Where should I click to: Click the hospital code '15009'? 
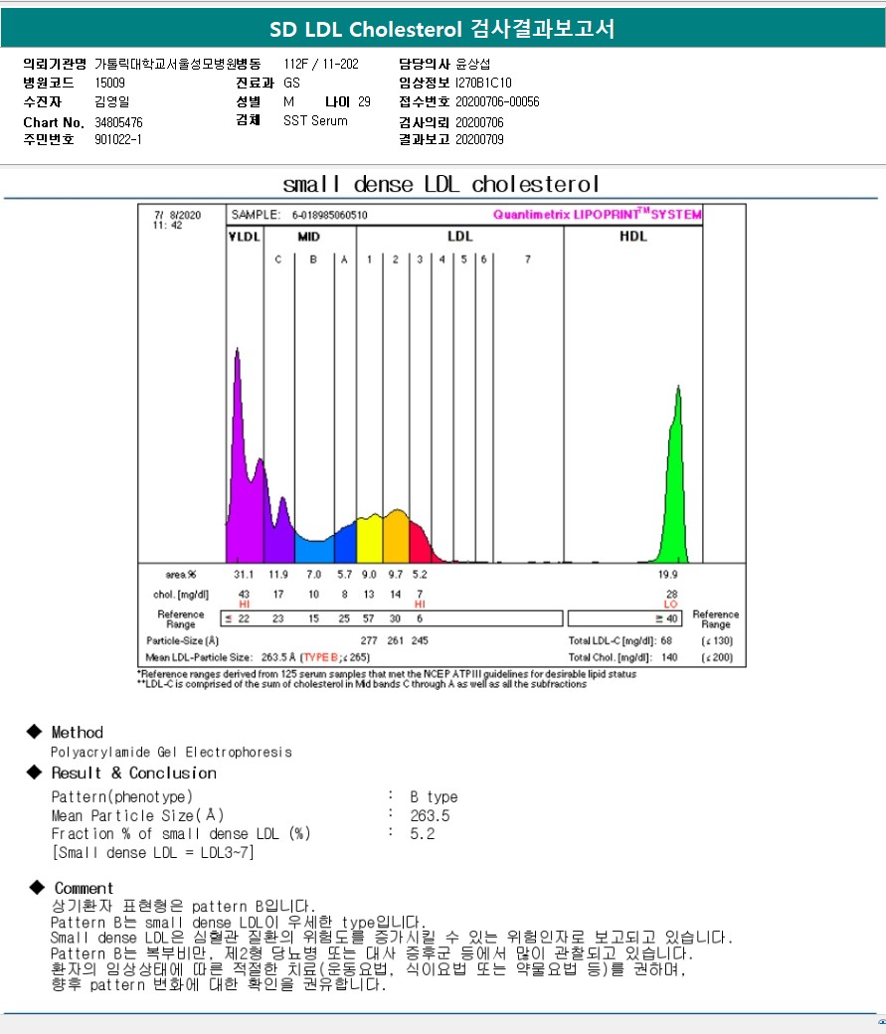109,83
